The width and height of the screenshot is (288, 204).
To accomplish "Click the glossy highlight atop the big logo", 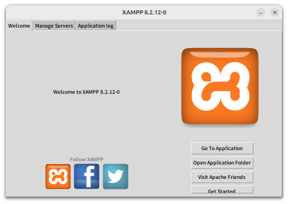I will [x=220, y=54].
